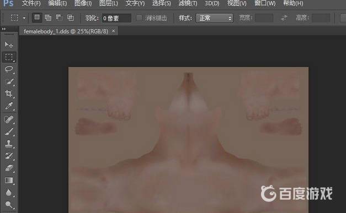The width and height of the screenshot is (346, 213).
Task: Open the 窗口(W) menu
Action: (265, 3)
